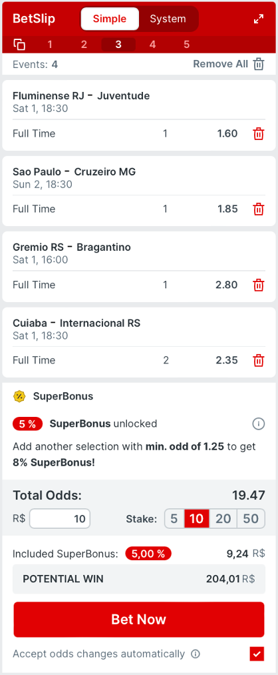Place the bet with Bet Now
278x675 pixels.
pos(139,620)
